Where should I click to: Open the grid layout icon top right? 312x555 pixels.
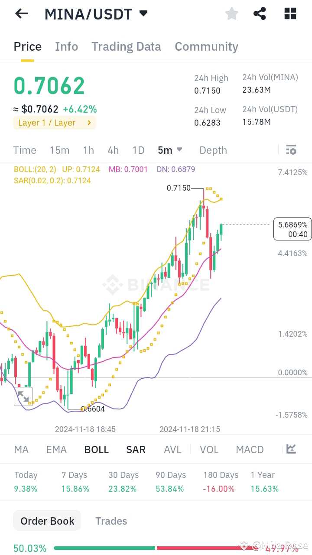(289, 13)
